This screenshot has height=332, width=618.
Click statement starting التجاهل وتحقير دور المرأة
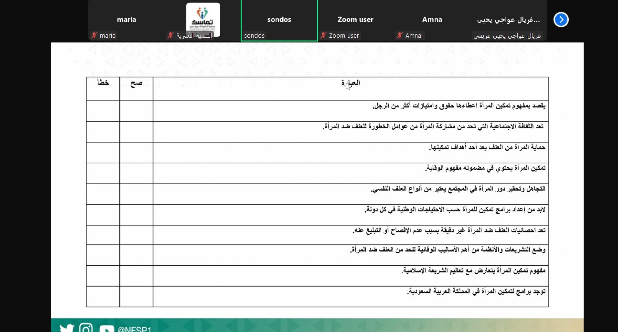[458, 189]
